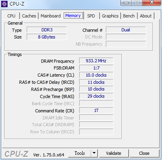Click the Channel # label

pyautogui.click(x=92, y=30)
